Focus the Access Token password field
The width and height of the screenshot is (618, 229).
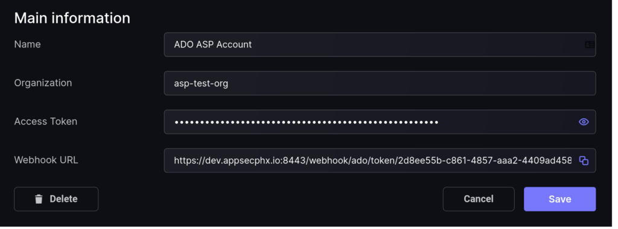pyautogui.click(x=380, y=122)
